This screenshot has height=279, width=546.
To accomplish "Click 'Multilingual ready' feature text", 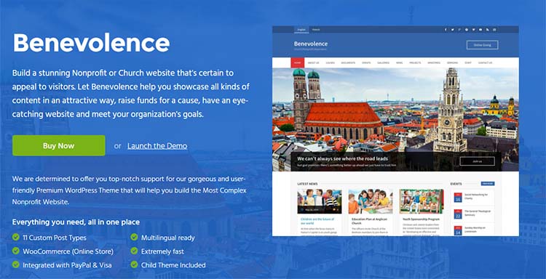I will pyautogui.click(x=168, y=238).
